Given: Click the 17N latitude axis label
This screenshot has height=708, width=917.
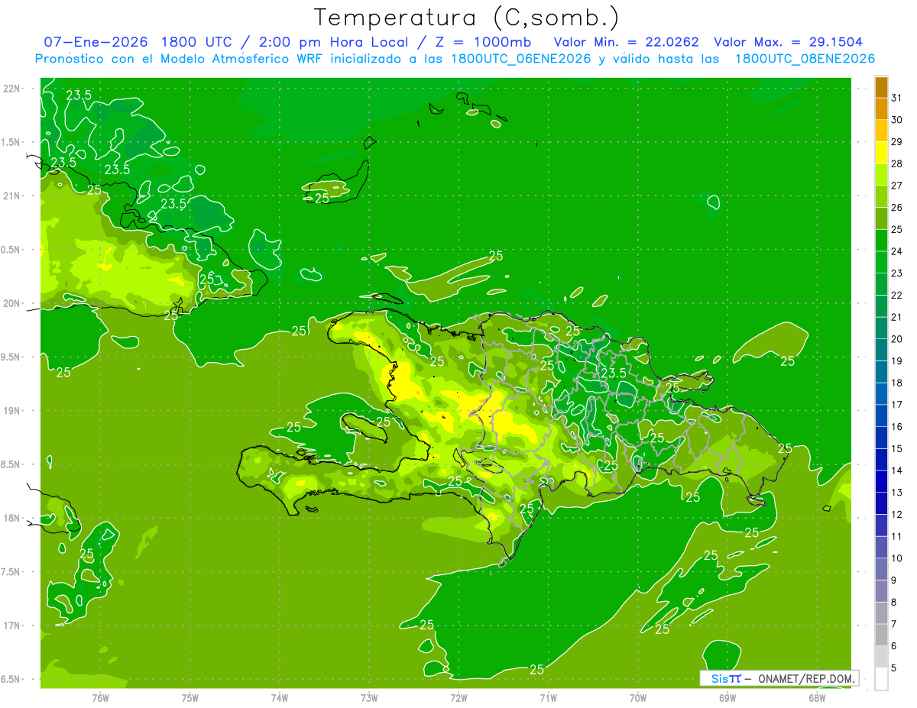Looking at the screenshot, I should 12,626.
